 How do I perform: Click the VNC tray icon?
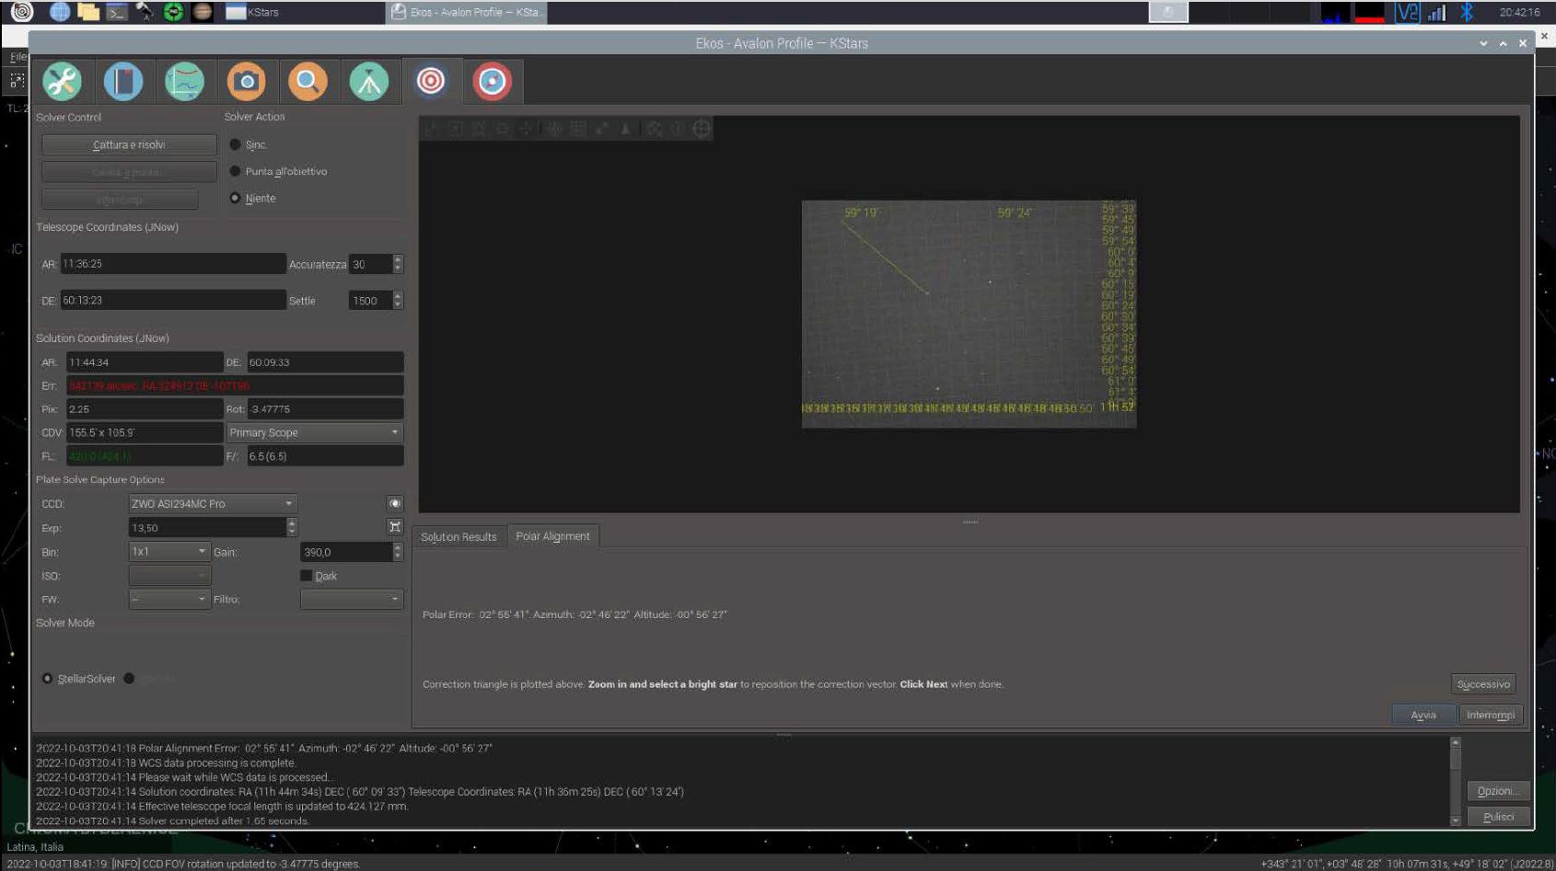pos(1407,12)
